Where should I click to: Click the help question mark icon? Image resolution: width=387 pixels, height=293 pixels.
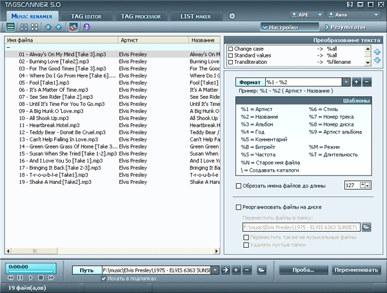tap(86, 27)
